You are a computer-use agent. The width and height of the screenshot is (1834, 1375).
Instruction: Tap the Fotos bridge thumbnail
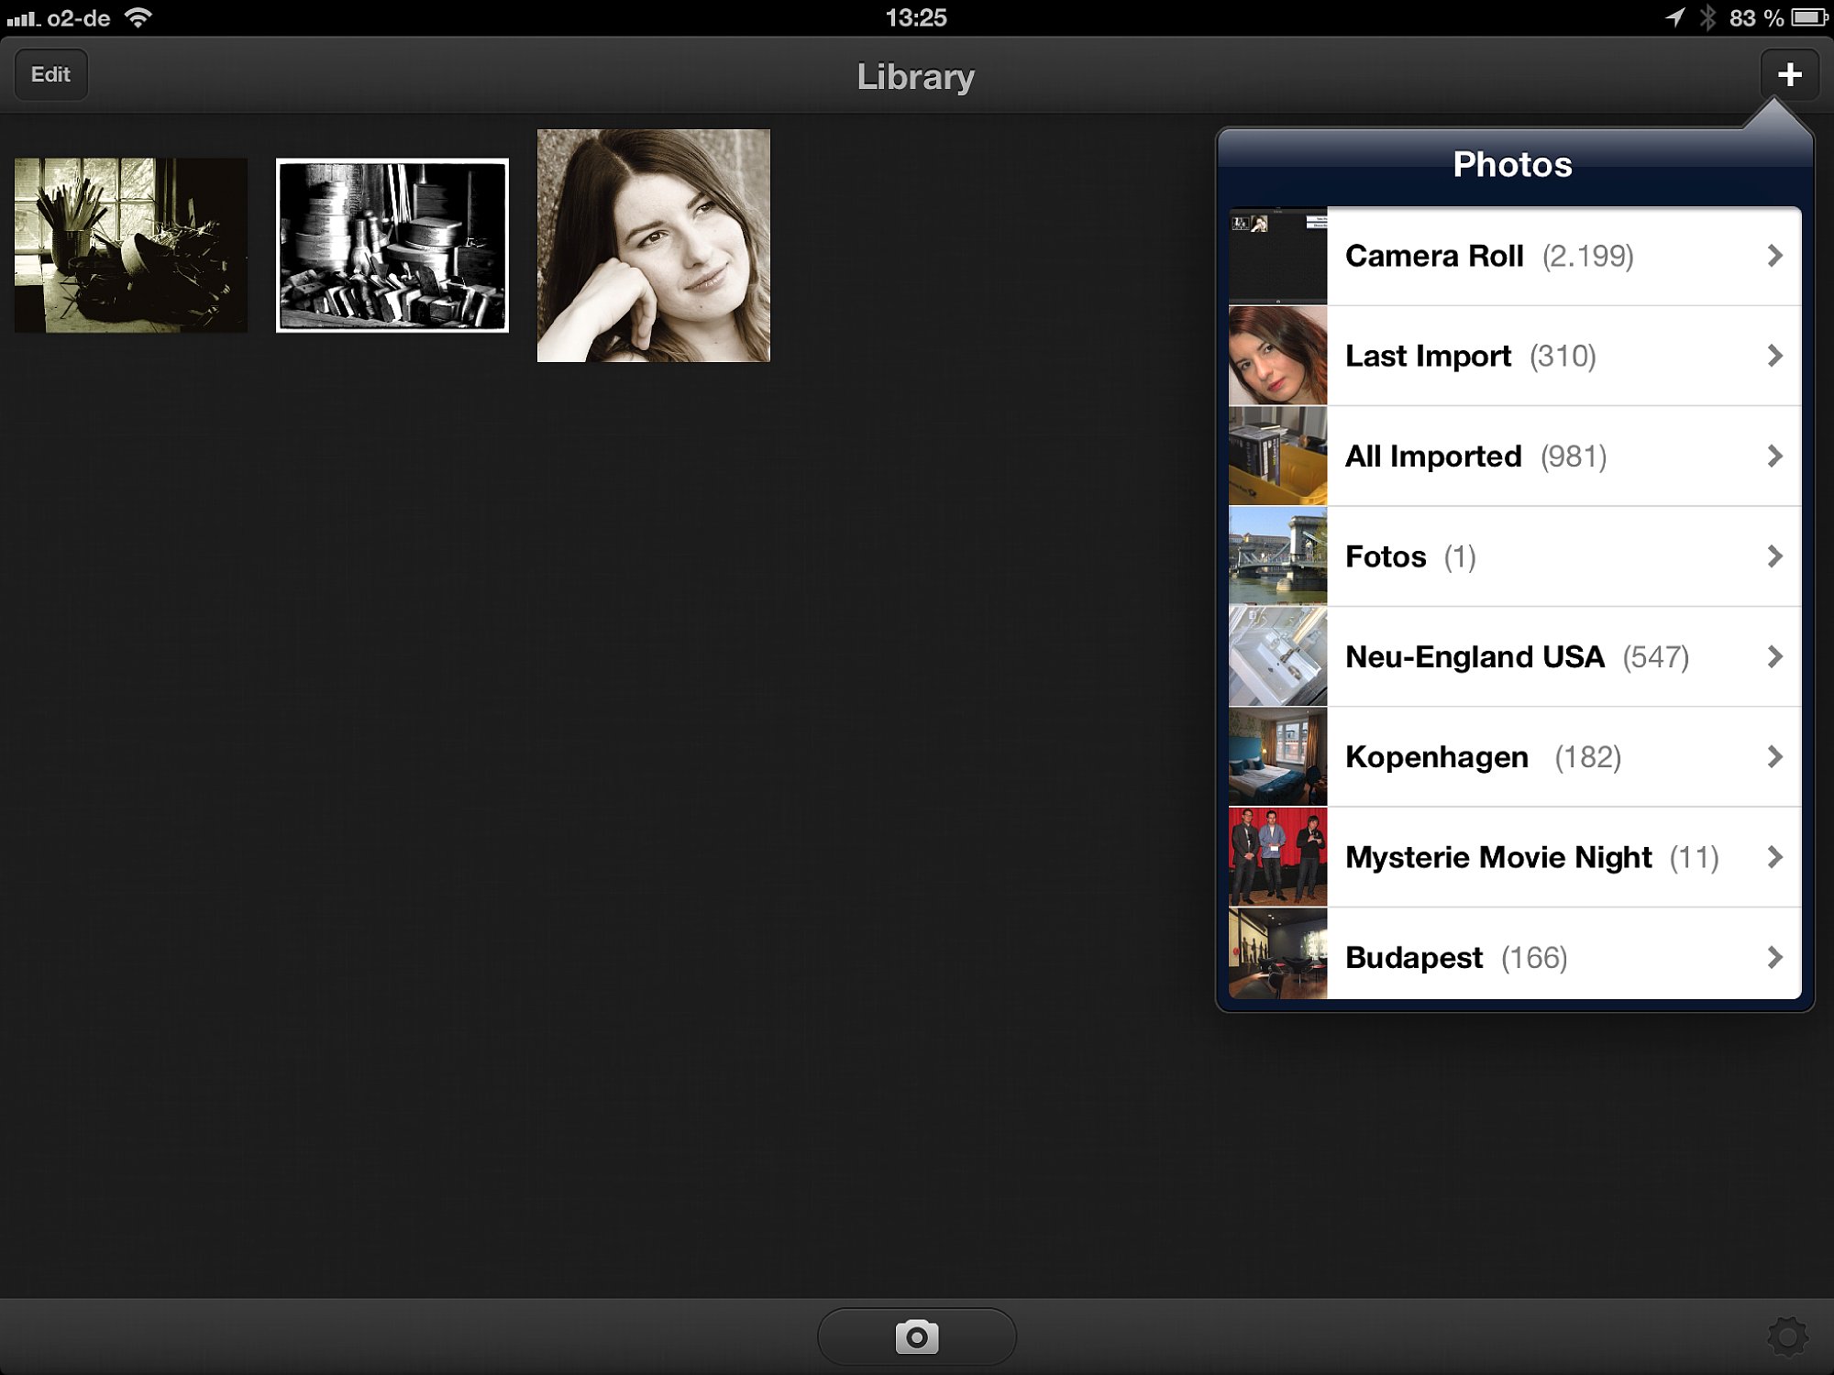tap(1277, 556)
